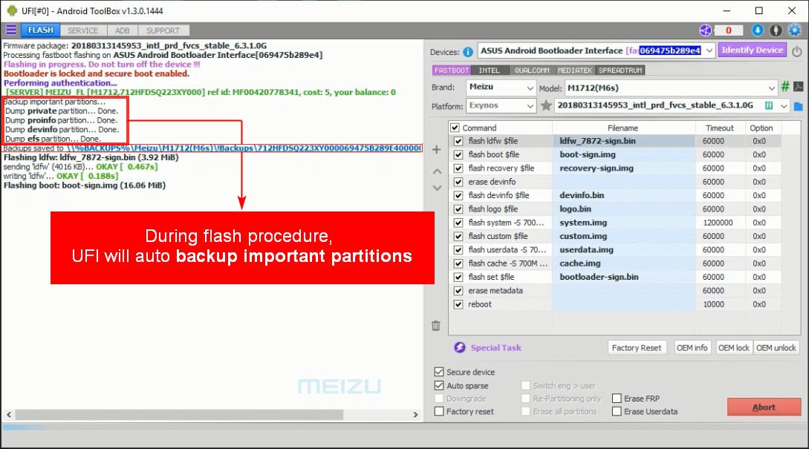Click the balance counter field showing 0
Image resolution: width=809 pixels, height=449 pixels.
pyautogui.click(x=729, y=30)
